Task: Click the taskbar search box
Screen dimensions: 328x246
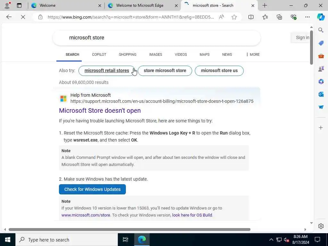Action: pos(67,240)
